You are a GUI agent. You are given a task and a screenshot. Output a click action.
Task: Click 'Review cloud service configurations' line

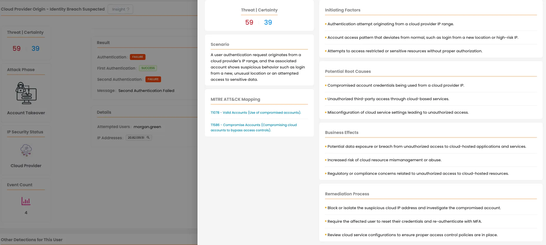coord(413,235)
